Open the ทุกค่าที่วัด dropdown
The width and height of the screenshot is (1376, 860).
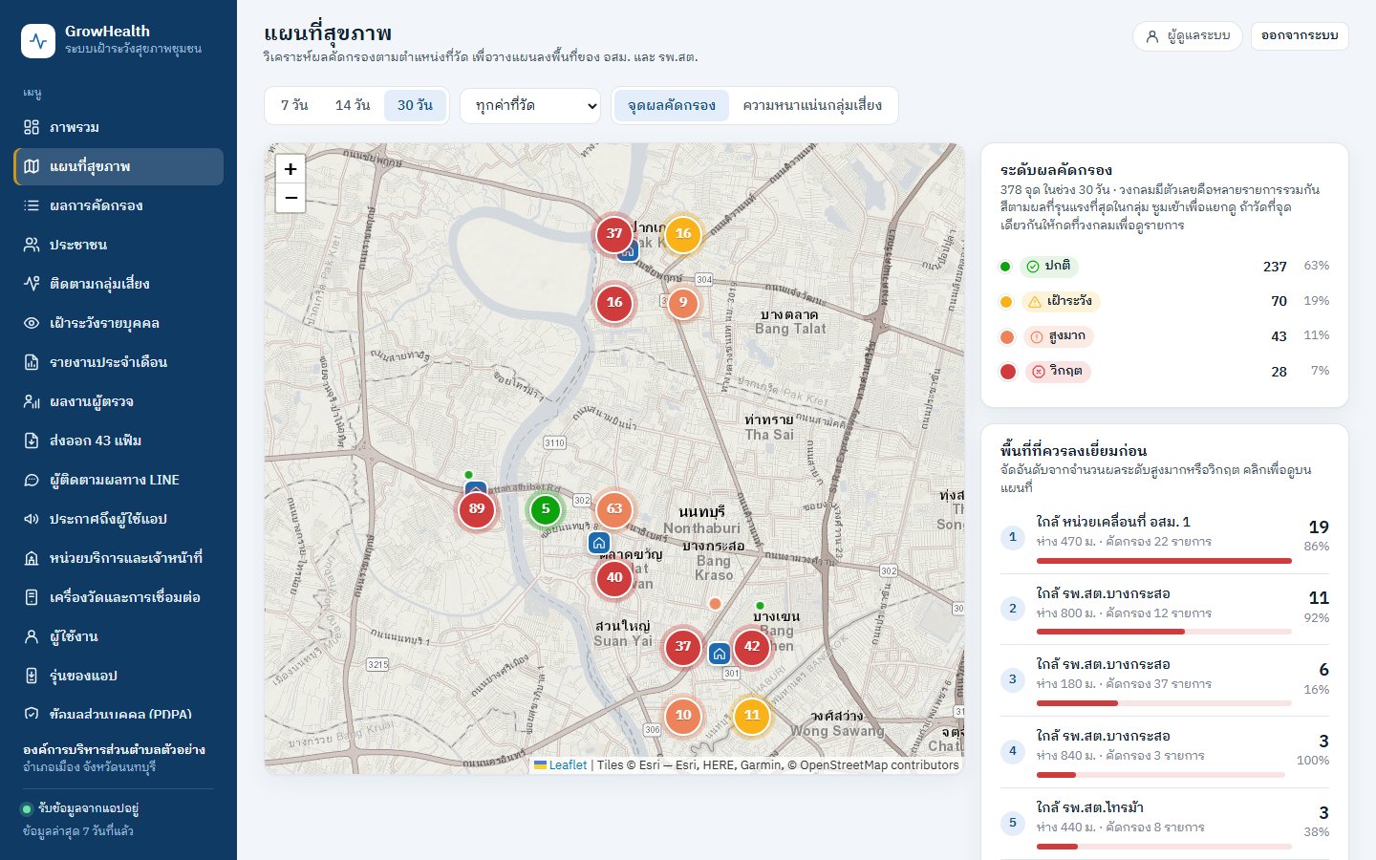click(530, 106)
